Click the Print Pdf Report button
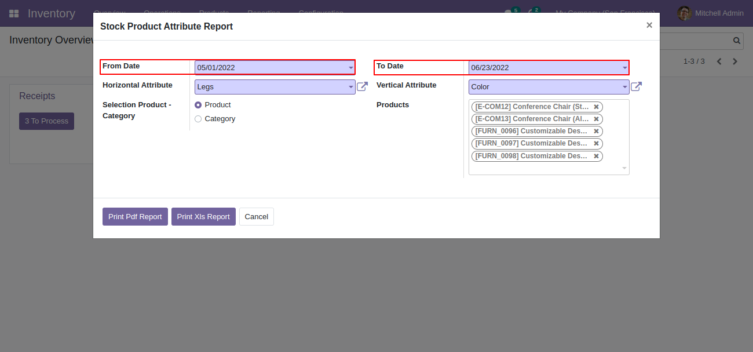Image resolution: width=753 pixels, height=352 pixels. [x=135, y=216]
